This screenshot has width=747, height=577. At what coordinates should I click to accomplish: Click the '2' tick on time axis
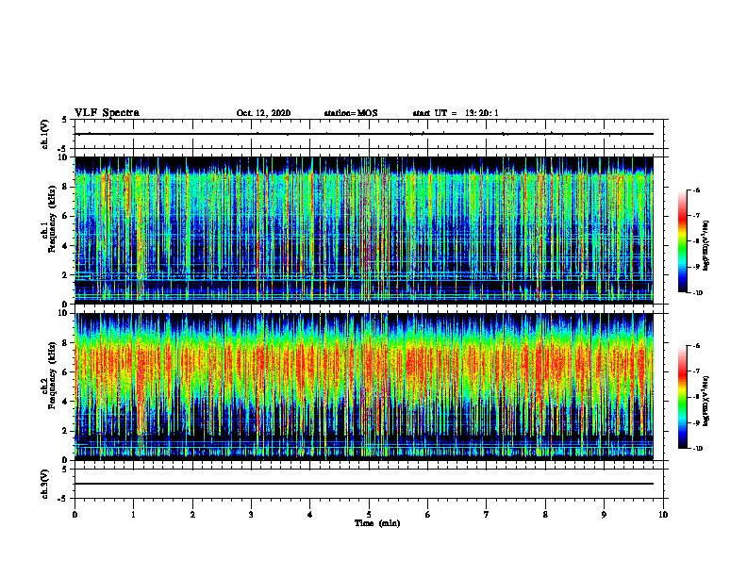(x=192, y=514)
